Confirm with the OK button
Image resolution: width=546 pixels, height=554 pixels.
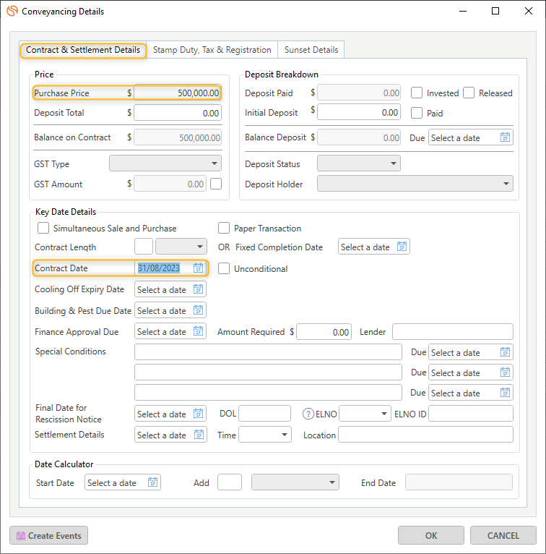pyautogui.click(x=431, y=536)
